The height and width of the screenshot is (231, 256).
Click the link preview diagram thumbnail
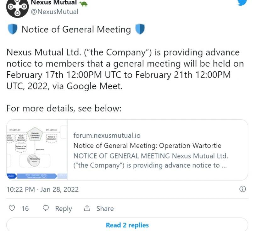pos(37,149)
